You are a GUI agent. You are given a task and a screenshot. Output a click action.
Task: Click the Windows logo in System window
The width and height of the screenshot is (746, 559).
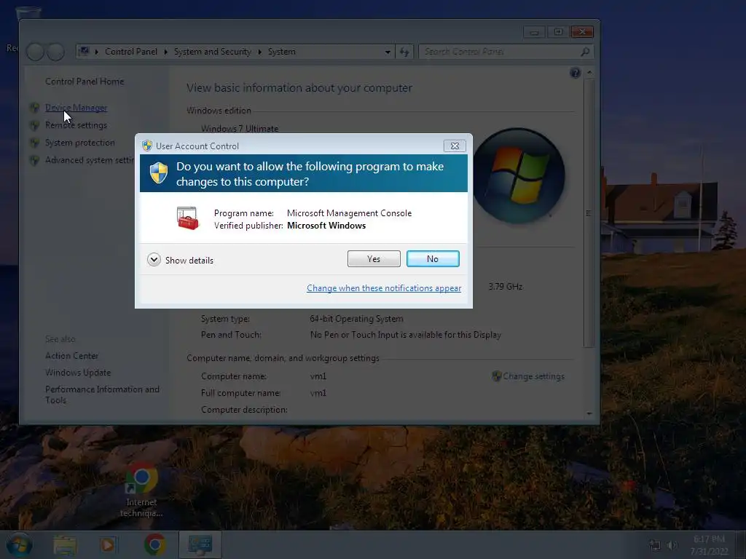519,175
